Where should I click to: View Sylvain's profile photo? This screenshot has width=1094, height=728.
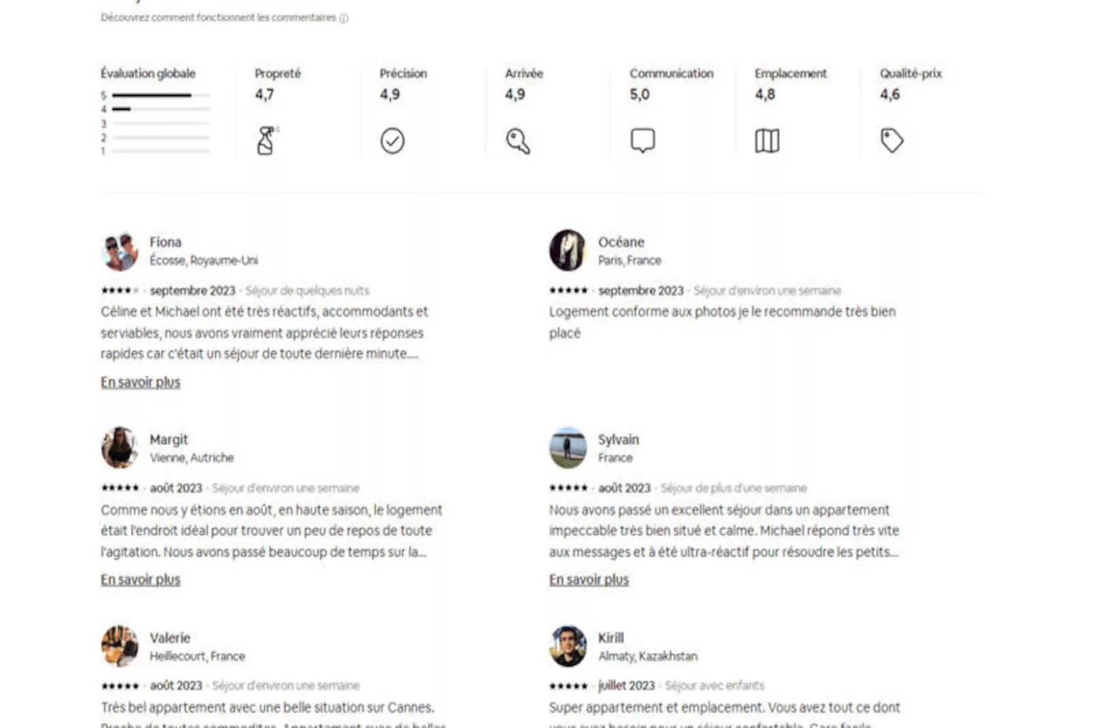coord(567,448)
